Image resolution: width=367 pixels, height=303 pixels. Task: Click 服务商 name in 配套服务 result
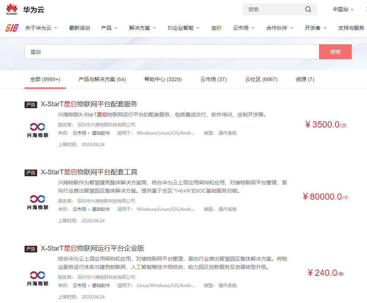tap(106, 125)
